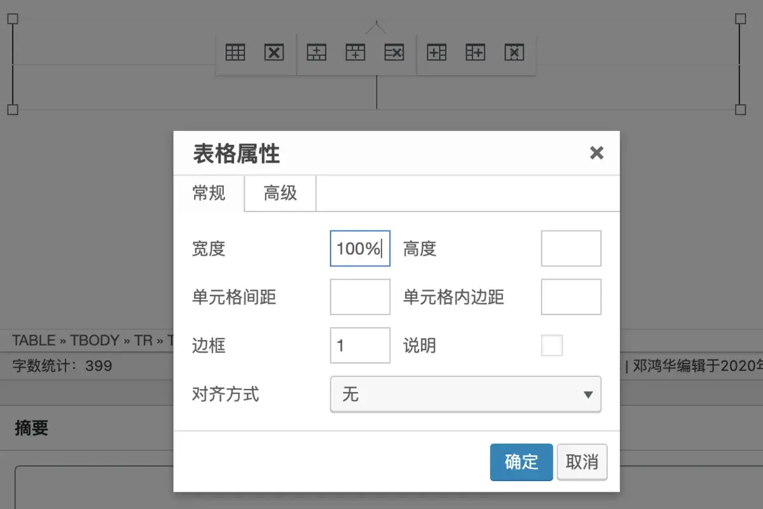
Task: Close the 表格属性 dialog with X
Action: click(x=596, y=153)
